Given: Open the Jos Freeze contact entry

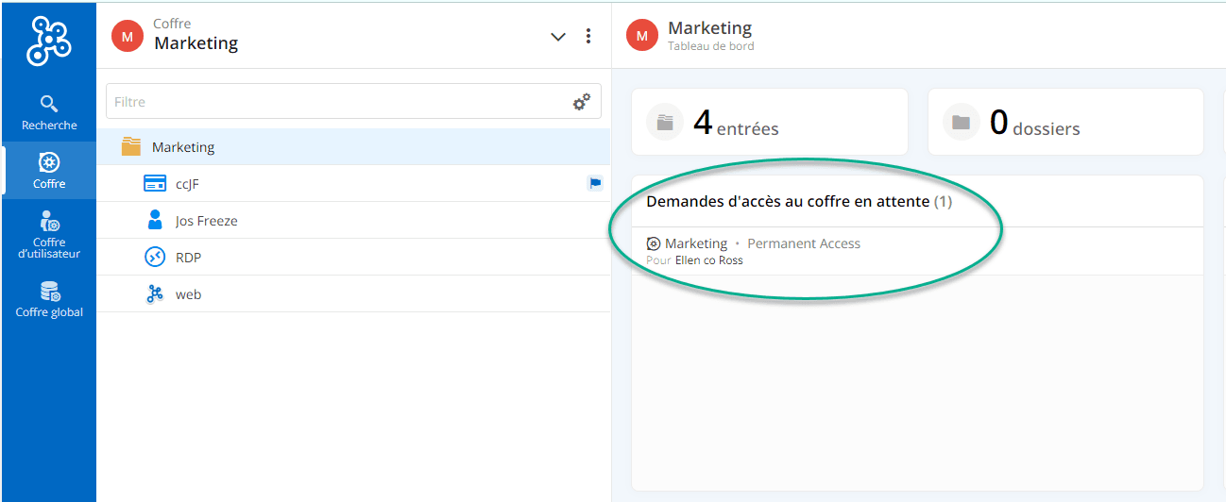Looking at the screenshot, I should click(206, 221).
